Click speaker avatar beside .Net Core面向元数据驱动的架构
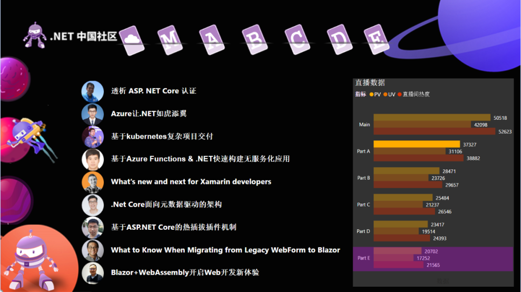 pyautogui.click(x=93, y=205)
